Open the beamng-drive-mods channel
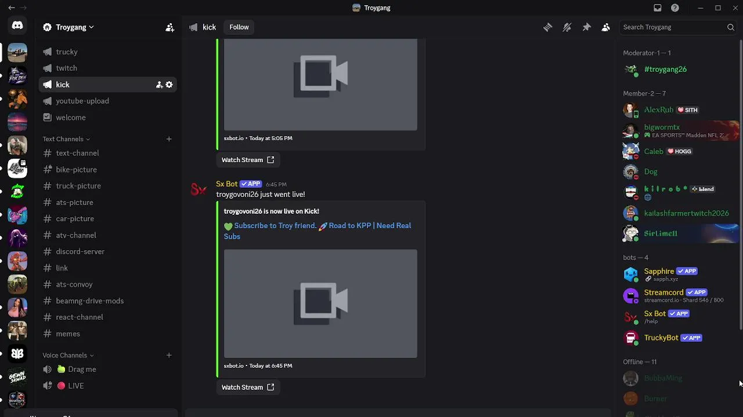 point(108,301)
